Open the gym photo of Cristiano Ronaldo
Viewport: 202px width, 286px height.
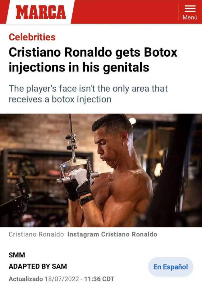(x=101, y=170)
